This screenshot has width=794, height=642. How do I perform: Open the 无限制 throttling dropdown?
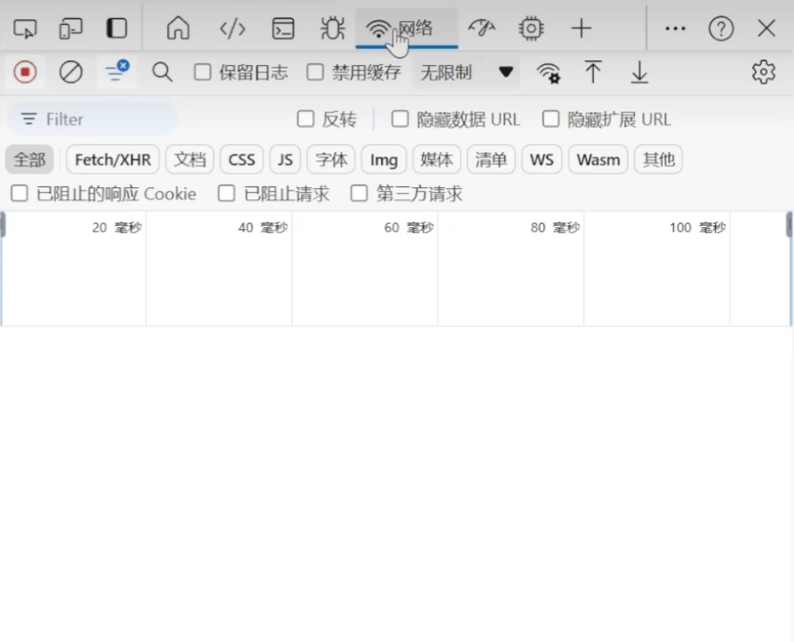pos(466,72)
